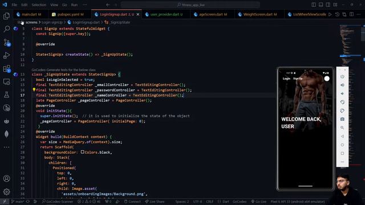This screenshot has height=205, width=365.
Task: Open the Source Control view
Action: point(6,42)
